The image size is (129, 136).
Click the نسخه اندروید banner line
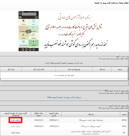[76, 44]
